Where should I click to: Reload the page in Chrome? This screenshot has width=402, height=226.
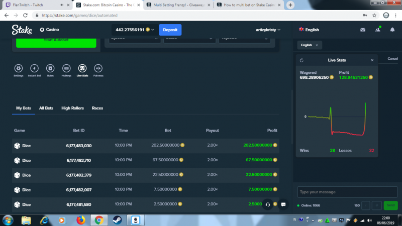tap(25, 16)
